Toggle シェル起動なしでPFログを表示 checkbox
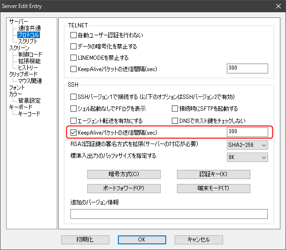Image resolution: width=286 pixels, height=250 pixels. [73, 109]
